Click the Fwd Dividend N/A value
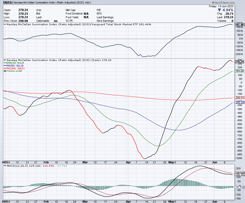The width and height of the screenshot is (245, 203). pyautogui.click(x=86, y=13)
